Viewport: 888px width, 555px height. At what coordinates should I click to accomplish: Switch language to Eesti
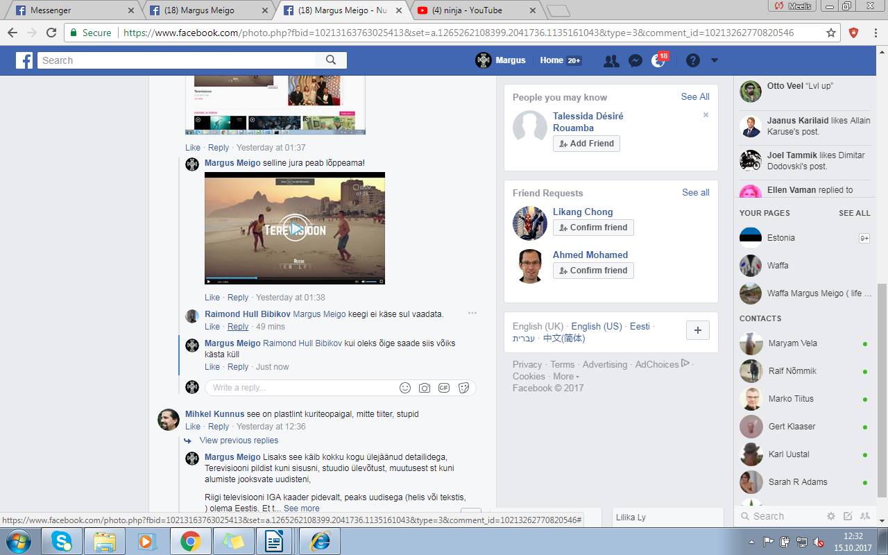pyautogui.click(x=640, y=327)
